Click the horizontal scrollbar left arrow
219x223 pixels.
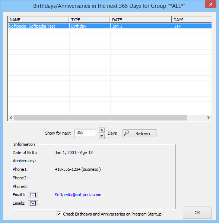point(11,117)
